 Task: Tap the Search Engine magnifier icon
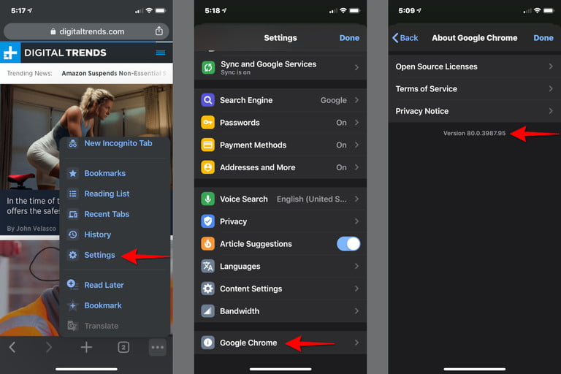(208, 100)
